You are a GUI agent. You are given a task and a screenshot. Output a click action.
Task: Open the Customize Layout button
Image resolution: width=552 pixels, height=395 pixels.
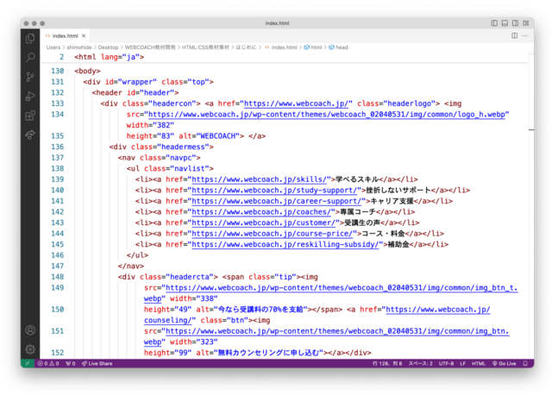[525, 23]
